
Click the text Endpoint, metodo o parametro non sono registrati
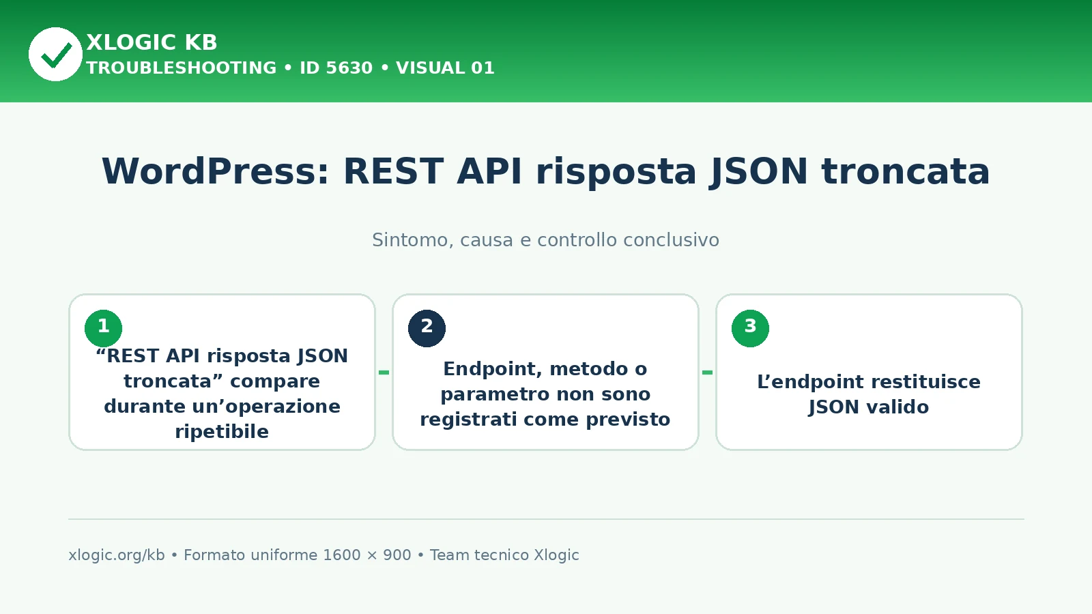click(x=545, y=394)
